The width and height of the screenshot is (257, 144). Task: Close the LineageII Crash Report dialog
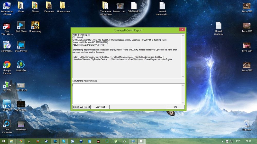[182, 30]
